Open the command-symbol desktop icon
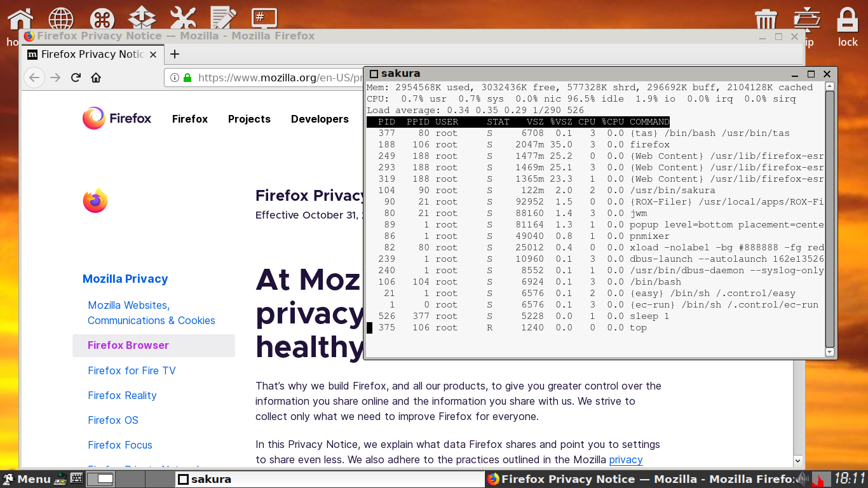The image size is (868, 488). [102, 19]
